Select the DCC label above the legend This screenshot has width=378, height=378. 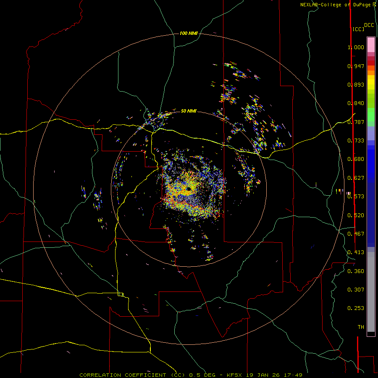(369, 25)
